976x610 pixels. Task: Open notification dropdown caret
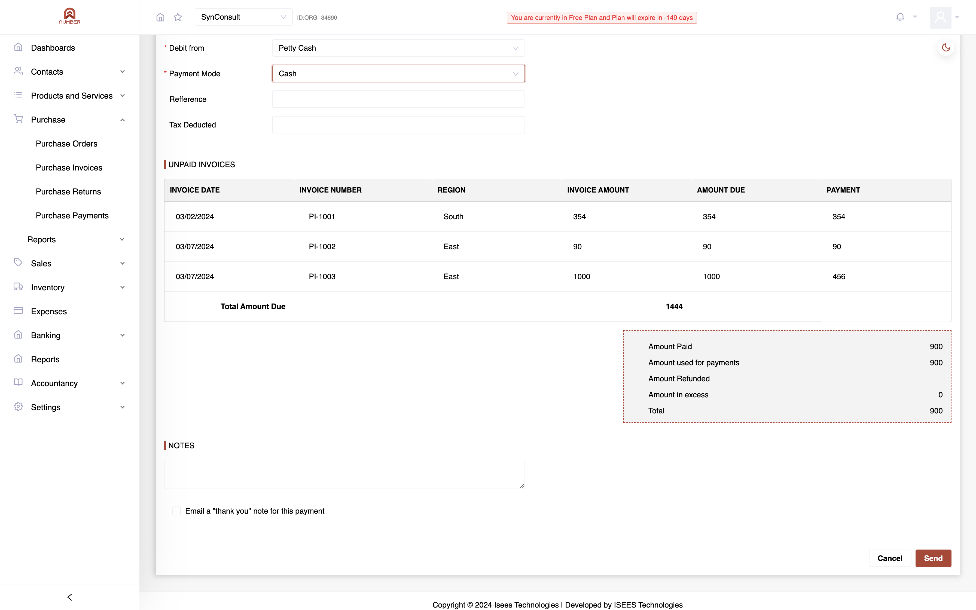pos(915,17)
